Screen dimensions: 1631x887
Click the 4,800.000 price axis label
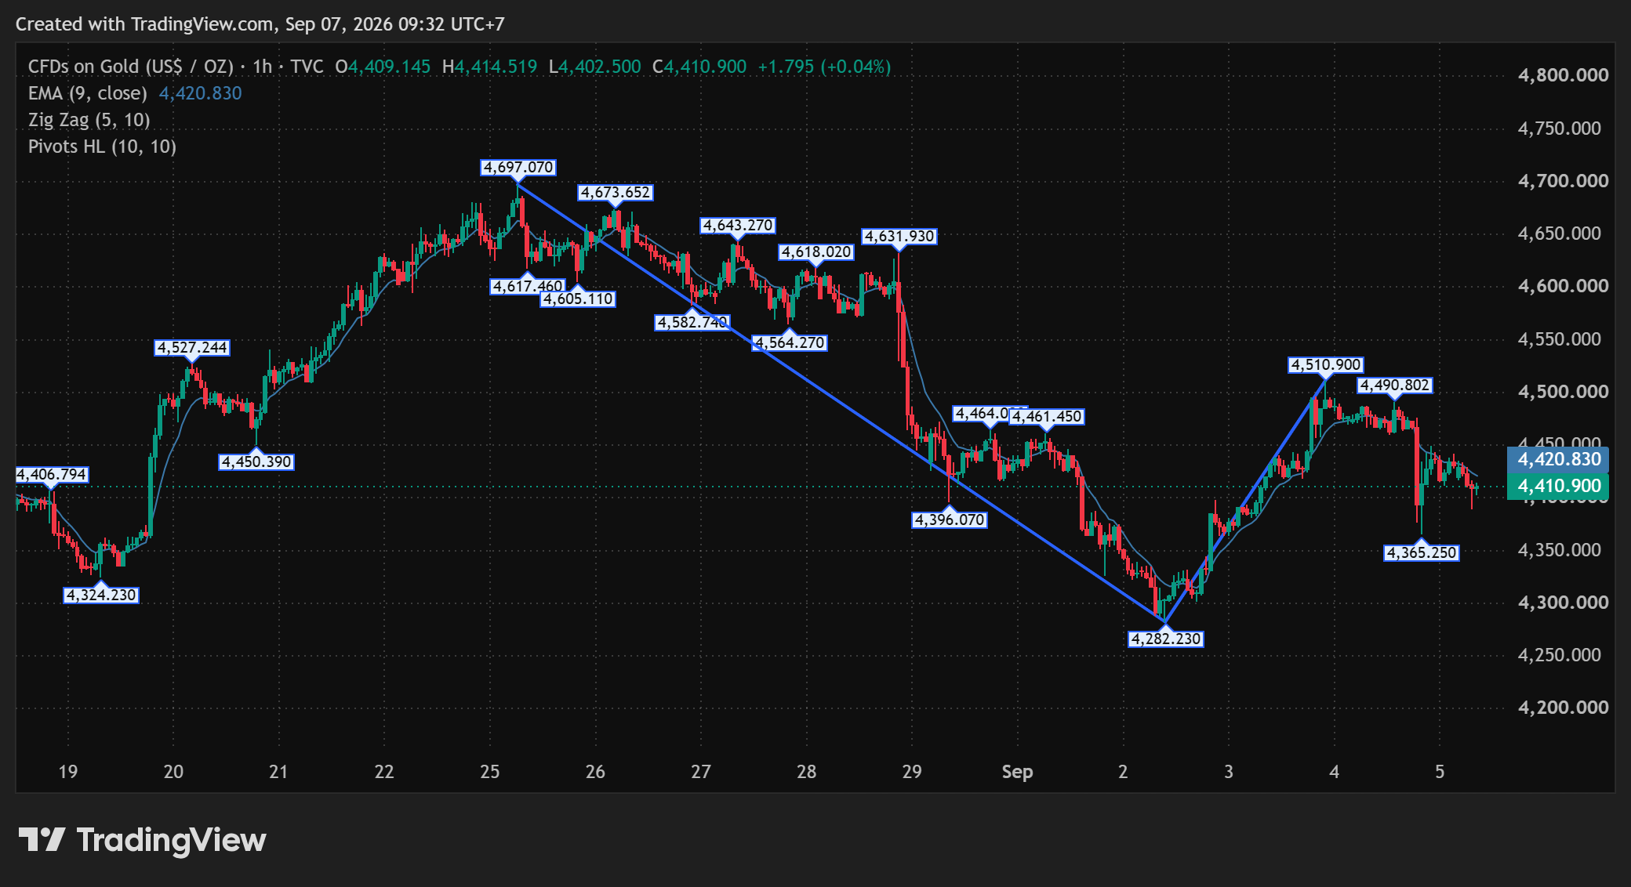[1564, 75]
